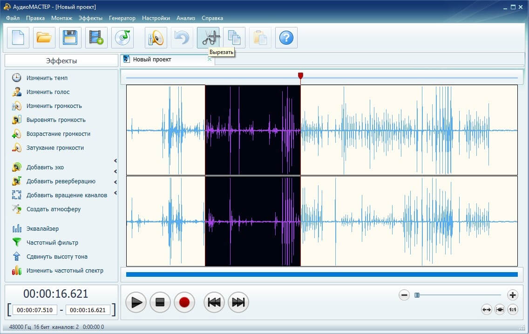Create a new project with blank page icon

pyautogui.click(x=18, y=38)
